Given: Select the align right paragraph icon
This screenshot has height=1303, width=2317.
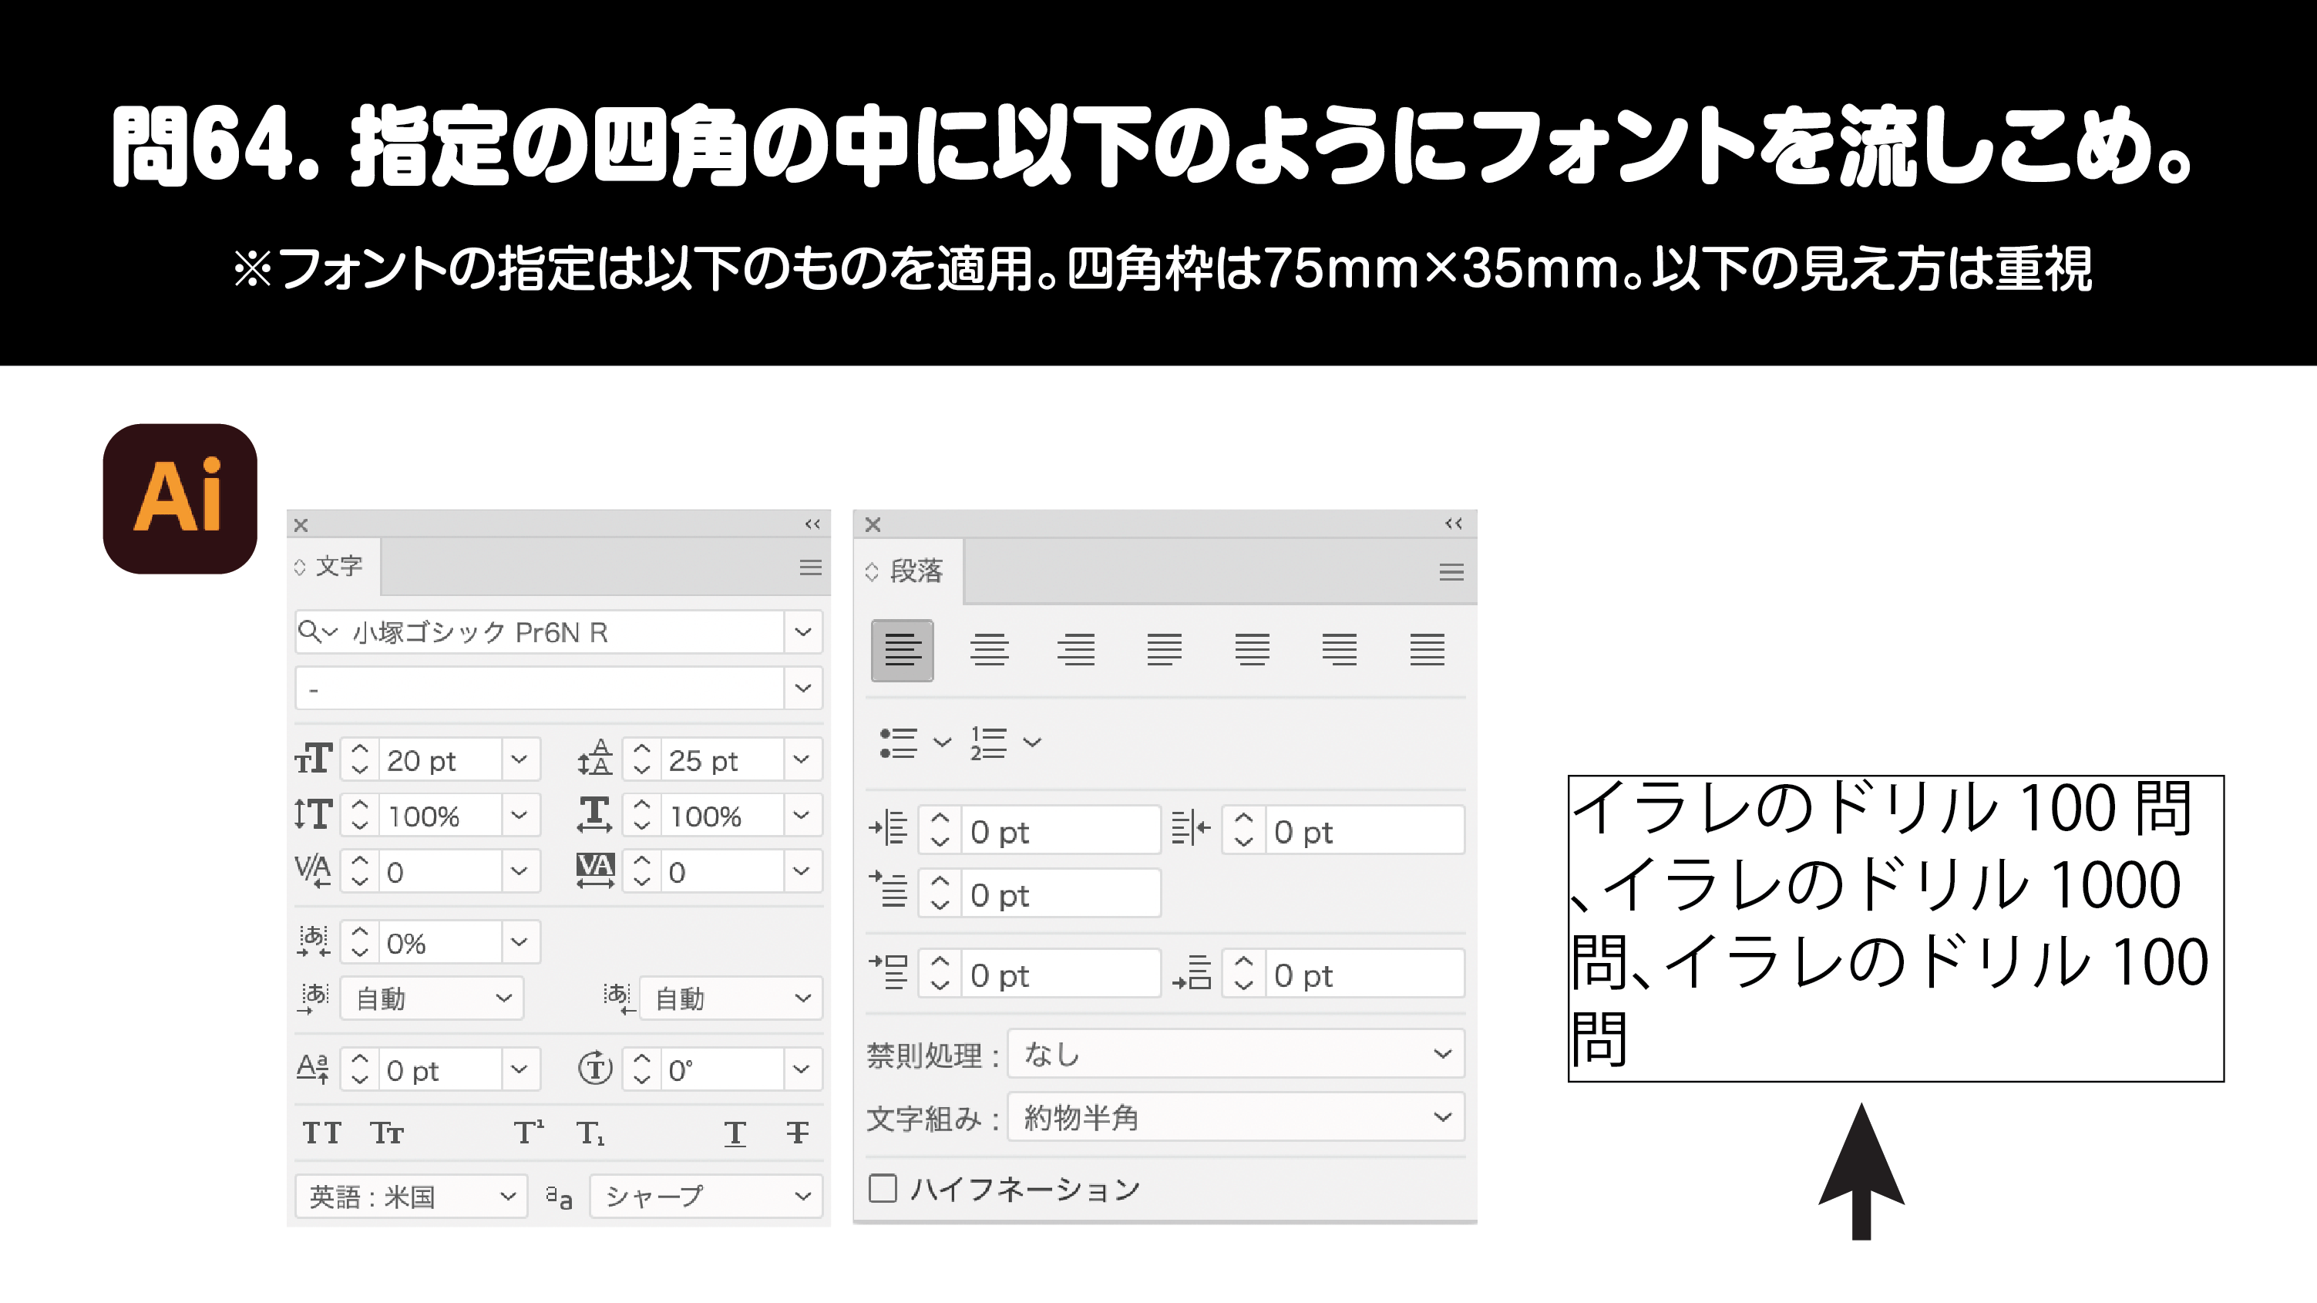Looking at the screenshot, I should [1076, 648].
